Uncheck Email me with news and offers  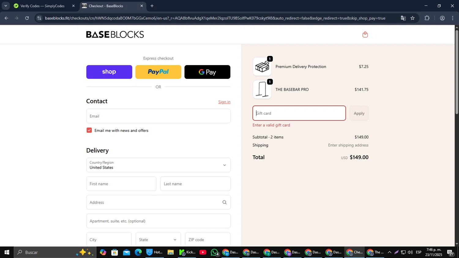click(89, 130)
